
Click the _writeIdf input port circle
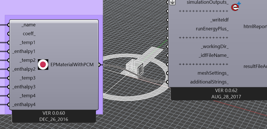tap(167, 20)
